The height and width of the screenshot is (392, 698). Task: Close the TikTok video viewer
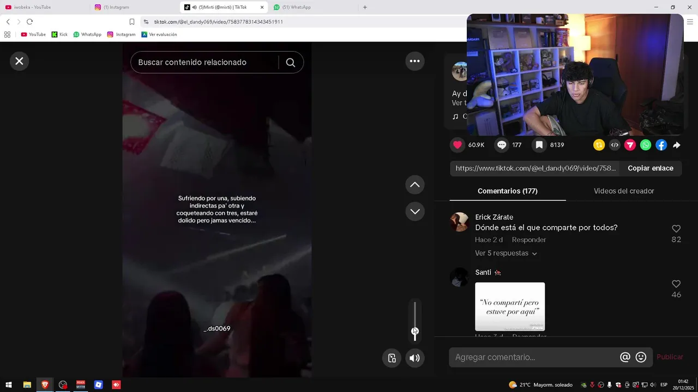19,61
